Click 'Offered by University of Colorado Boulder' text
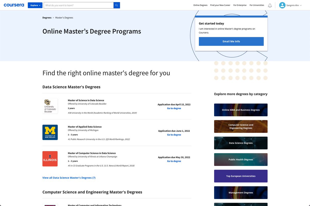The width and height of the screenshot is (310, 206). tap(87, 104)
